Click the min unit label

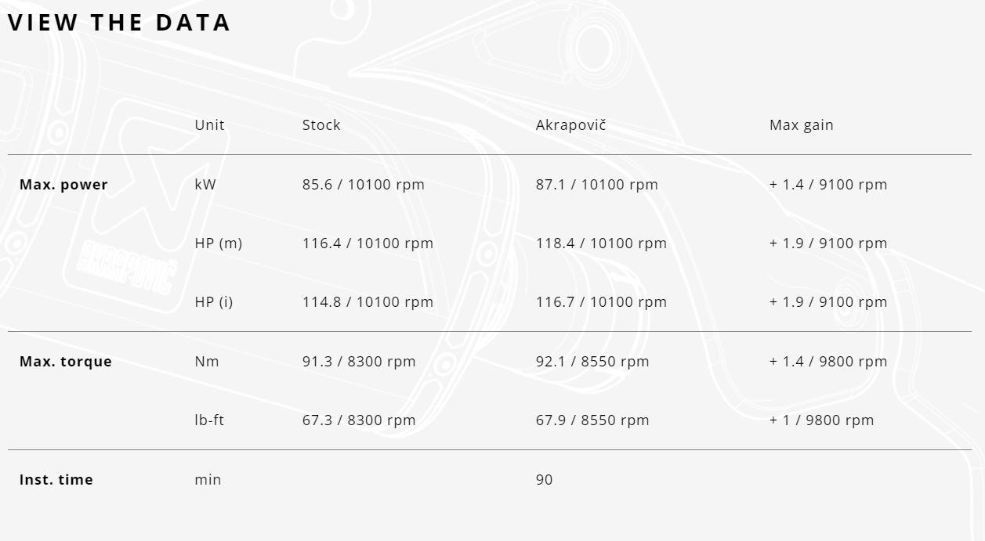[208, 480]
